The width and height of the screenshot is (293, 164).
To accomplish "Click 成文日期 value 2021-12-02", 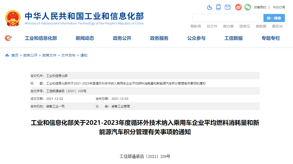I will tap(55, 99).
